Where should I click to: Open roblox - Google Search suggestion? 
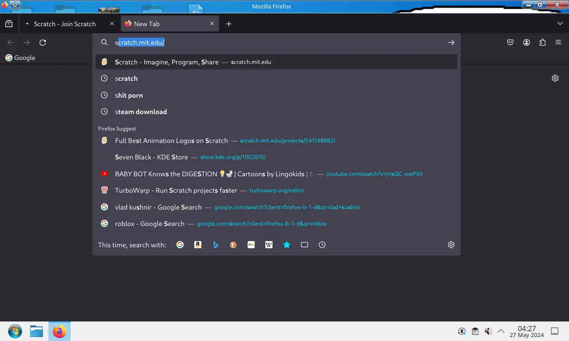[x=276, y=224]
